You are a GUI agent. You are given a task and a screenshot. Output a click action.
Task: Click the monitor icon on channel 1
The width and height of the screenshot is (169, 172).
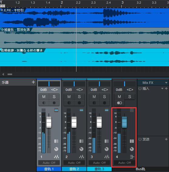44,103
